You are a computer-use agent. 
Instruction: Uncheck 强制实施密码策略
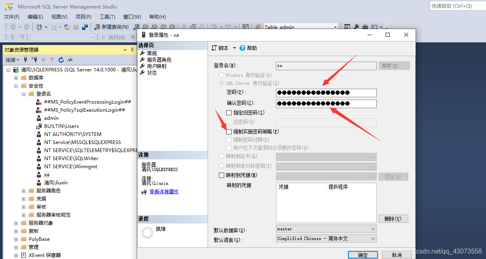pyautogui.click(x=228, y=131)
